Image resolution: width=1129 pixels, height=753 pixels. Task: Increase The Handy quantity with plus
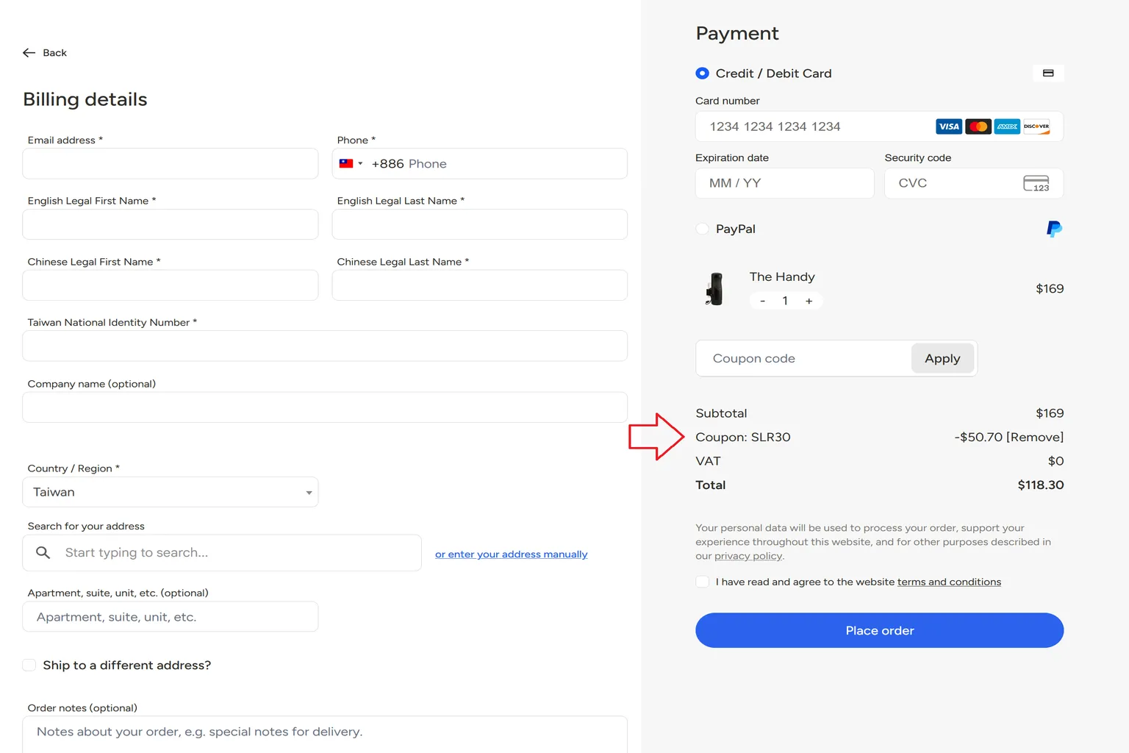coord(809,301)
